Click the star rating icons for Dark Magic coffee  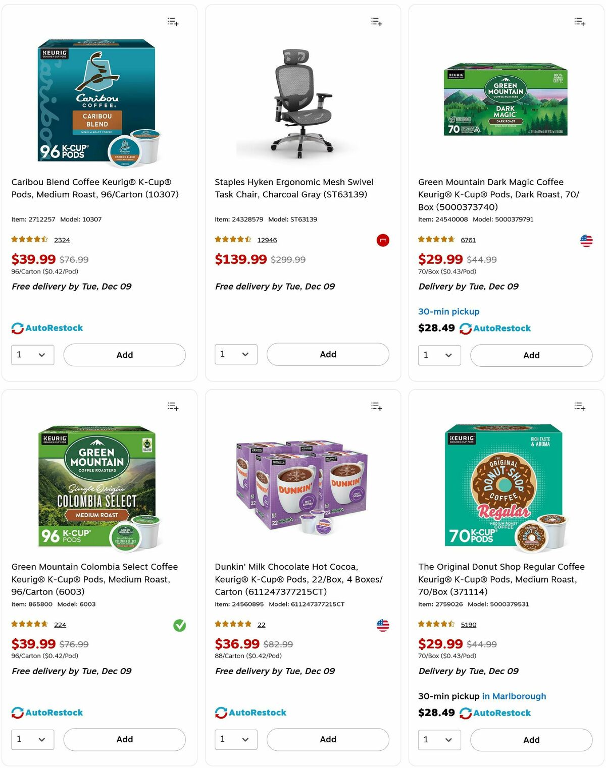pyautogui.click(x=435, y=239)
